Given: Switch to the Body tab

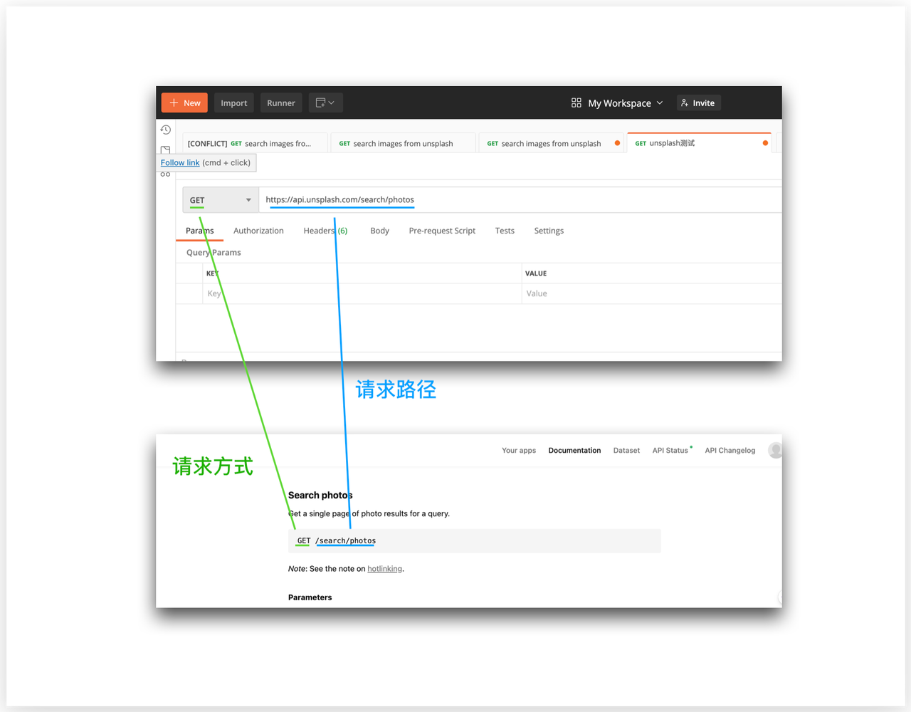Looking at the screenshot, I should [379, 231].
